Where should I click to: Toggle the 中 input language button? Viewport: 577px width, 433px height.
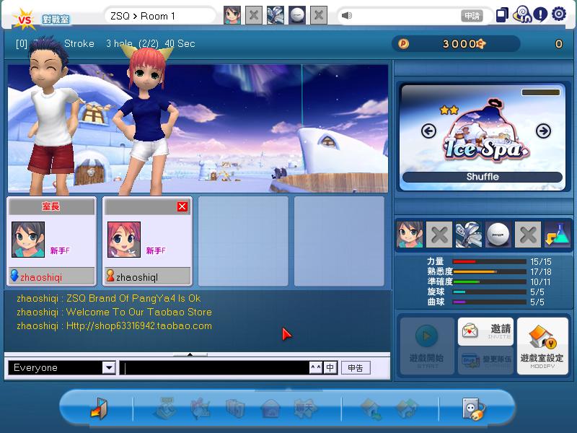330,368
